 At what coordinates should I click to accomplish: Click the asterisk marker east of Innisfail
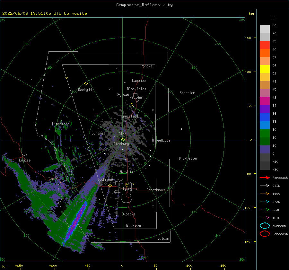tap(153, 110)
